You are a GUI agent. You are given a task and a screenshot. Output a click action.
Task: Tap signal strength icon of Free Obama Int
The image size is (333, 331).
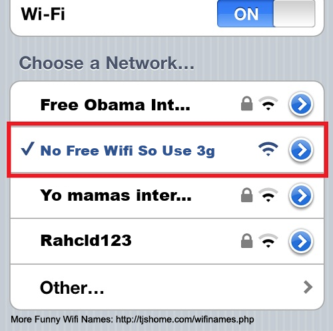(x=268, y=104)
